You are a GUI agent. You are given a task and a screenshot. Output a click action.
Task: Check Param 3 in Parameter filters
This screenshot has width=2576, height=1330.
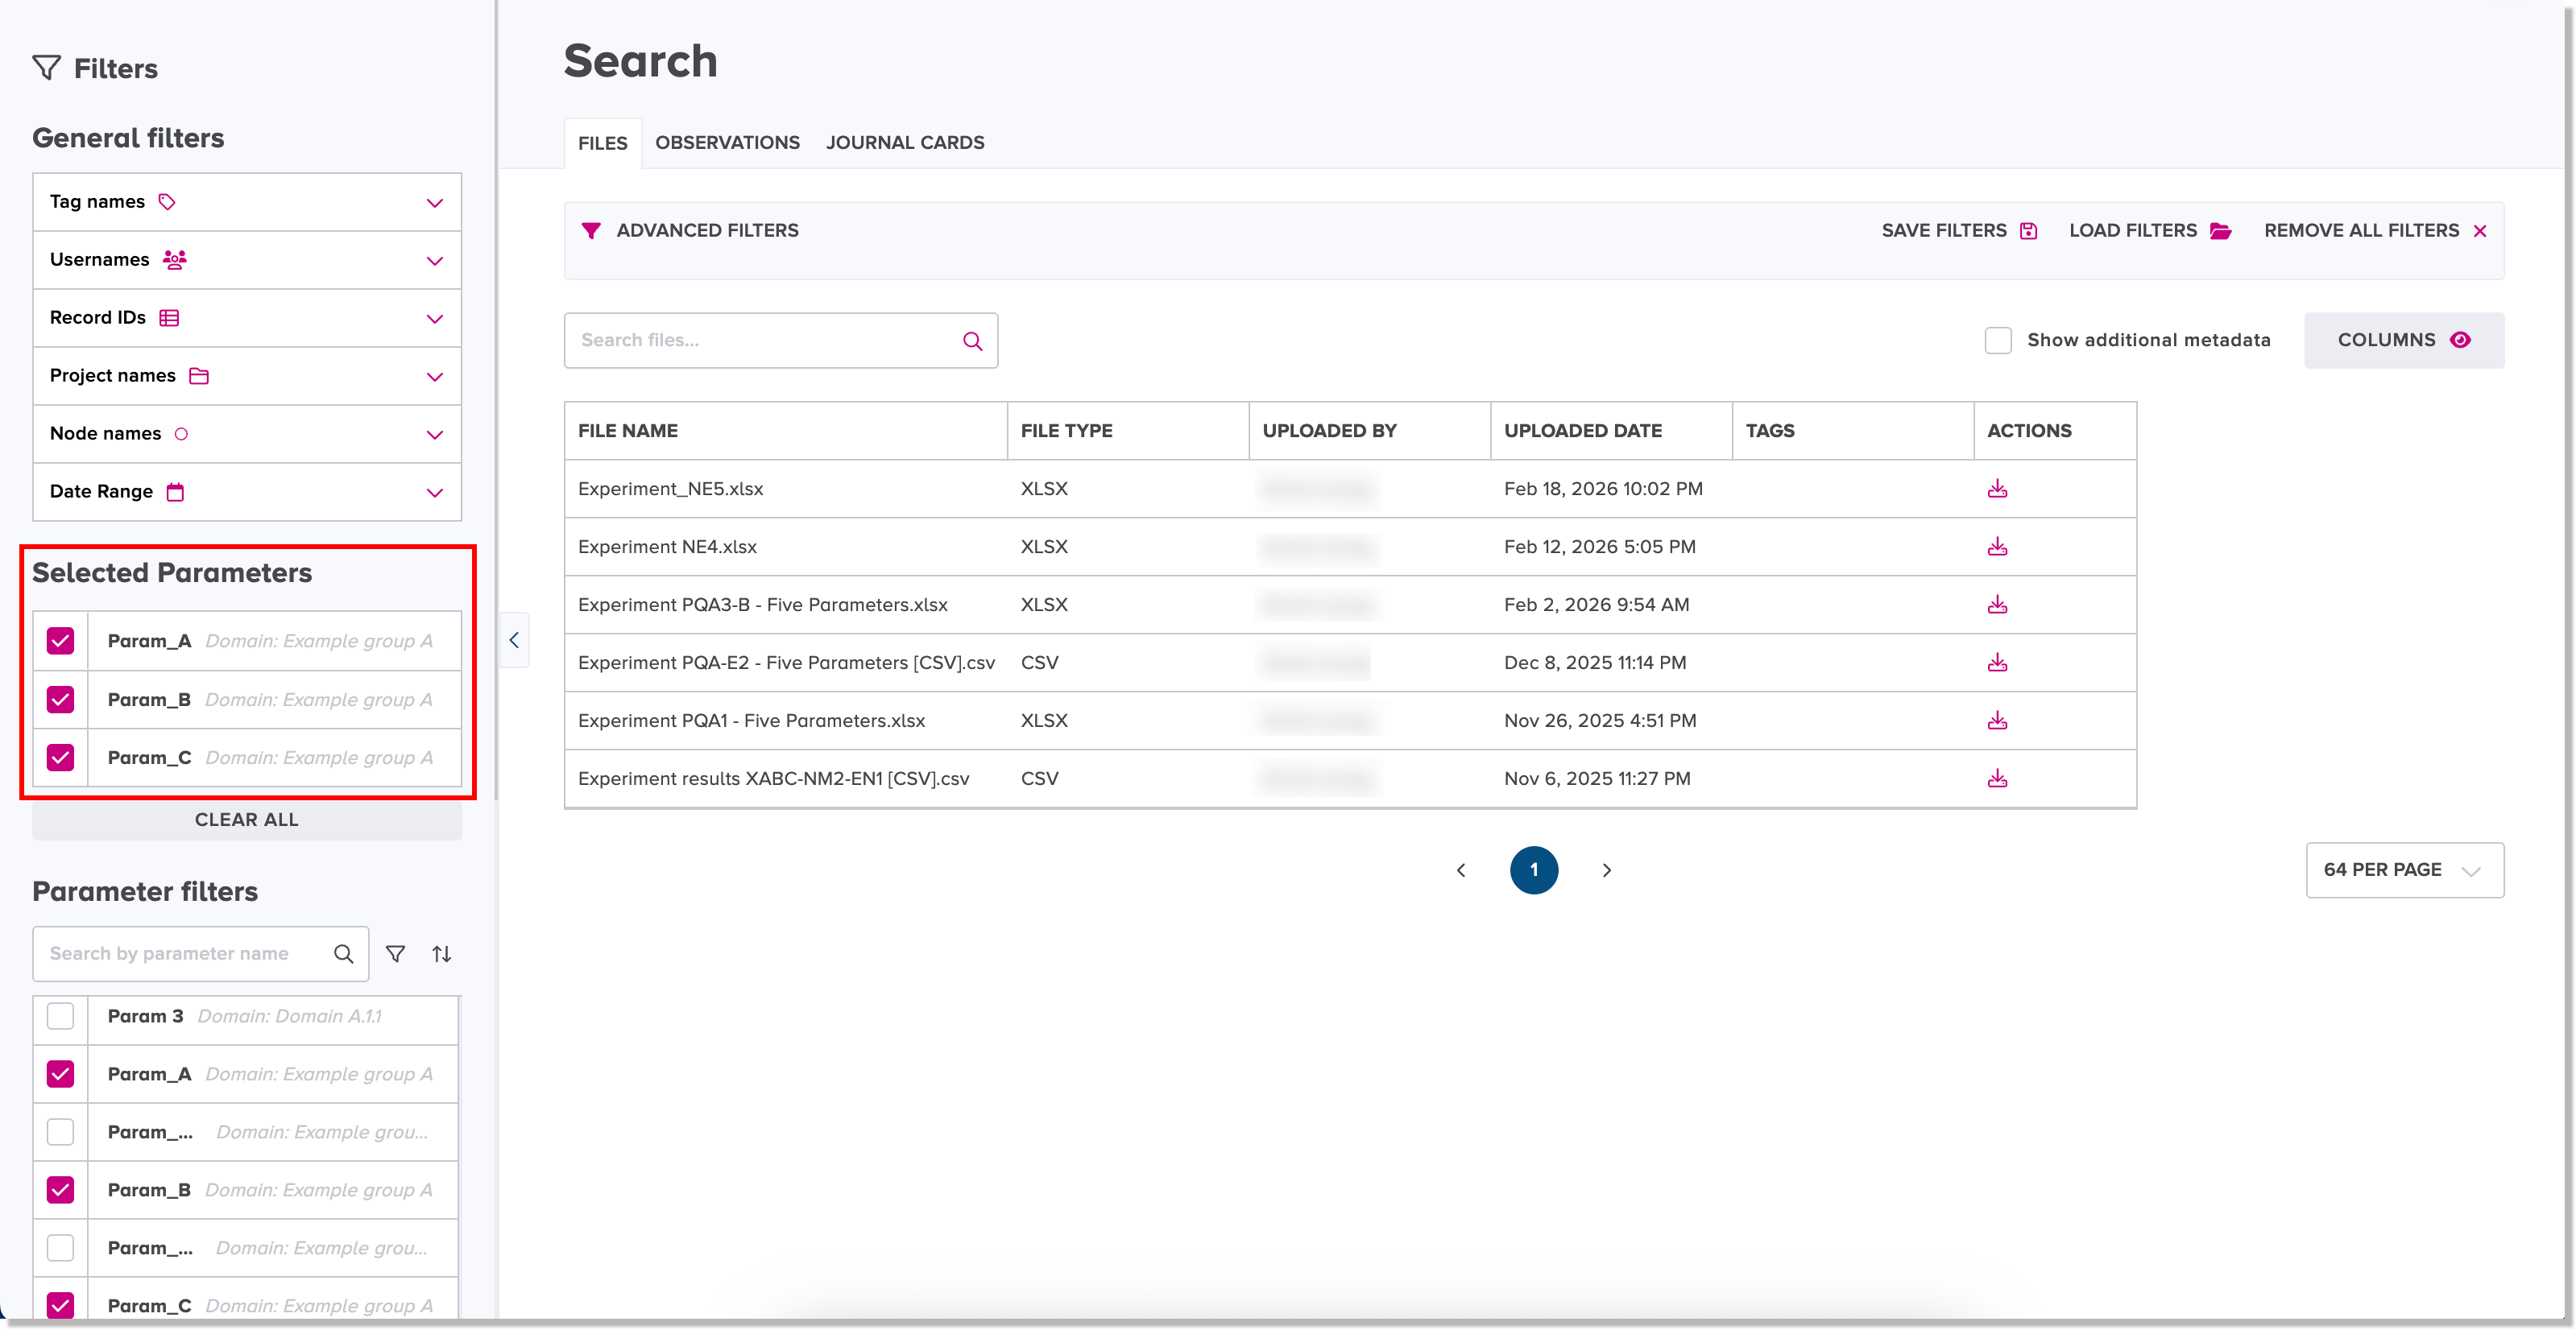[x=60, y=1016]
